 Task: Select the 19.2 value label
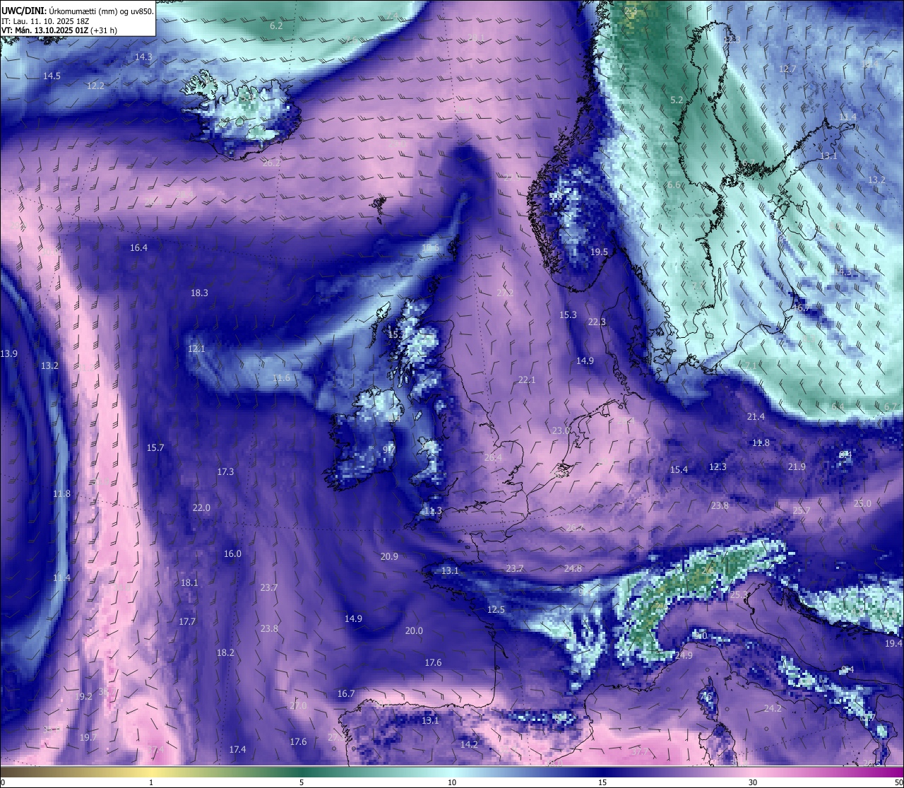(x=84, y=697)
